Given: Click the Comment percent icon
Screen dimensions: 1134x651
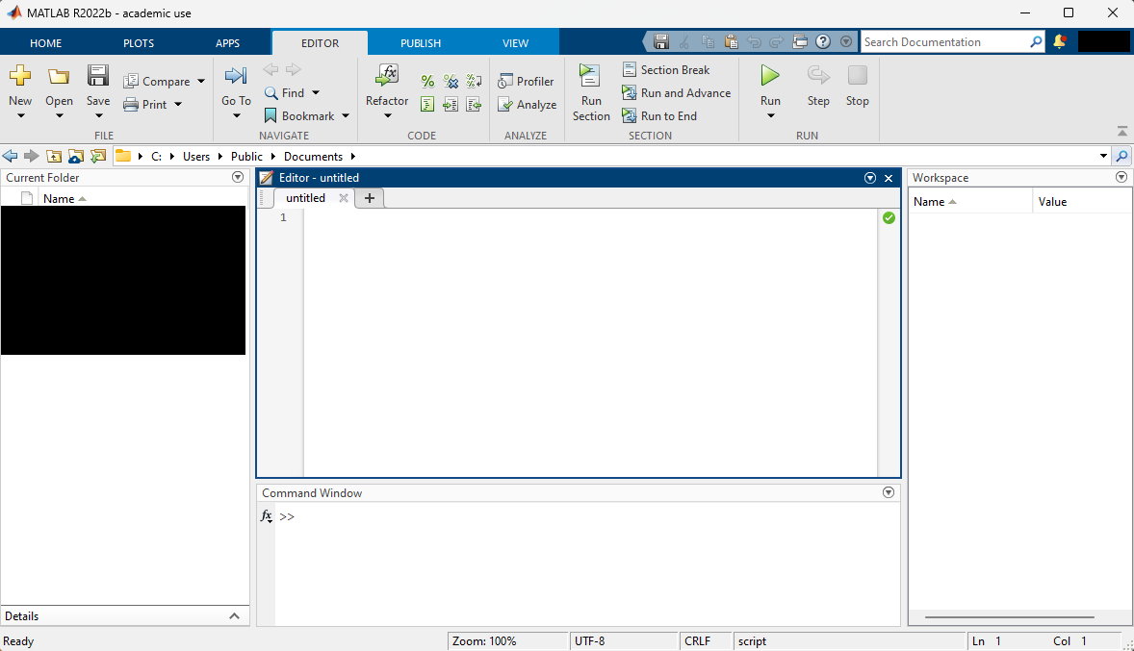Looking at the screenshot, I should point(427,81).
